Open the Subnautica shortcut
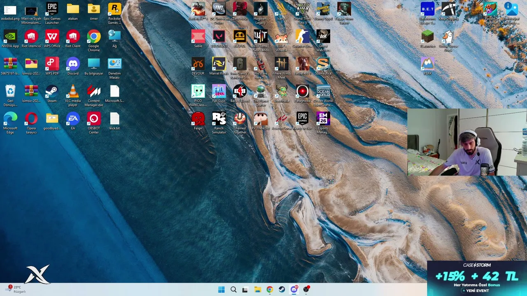The height and width of the screenshot is (296, 527). tap(323, 67)
